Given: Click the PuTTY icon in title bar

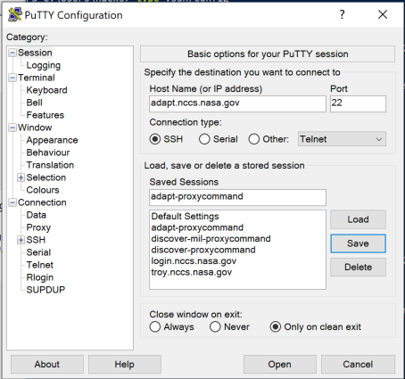Looking at the screenshot, I should [14, 14].
